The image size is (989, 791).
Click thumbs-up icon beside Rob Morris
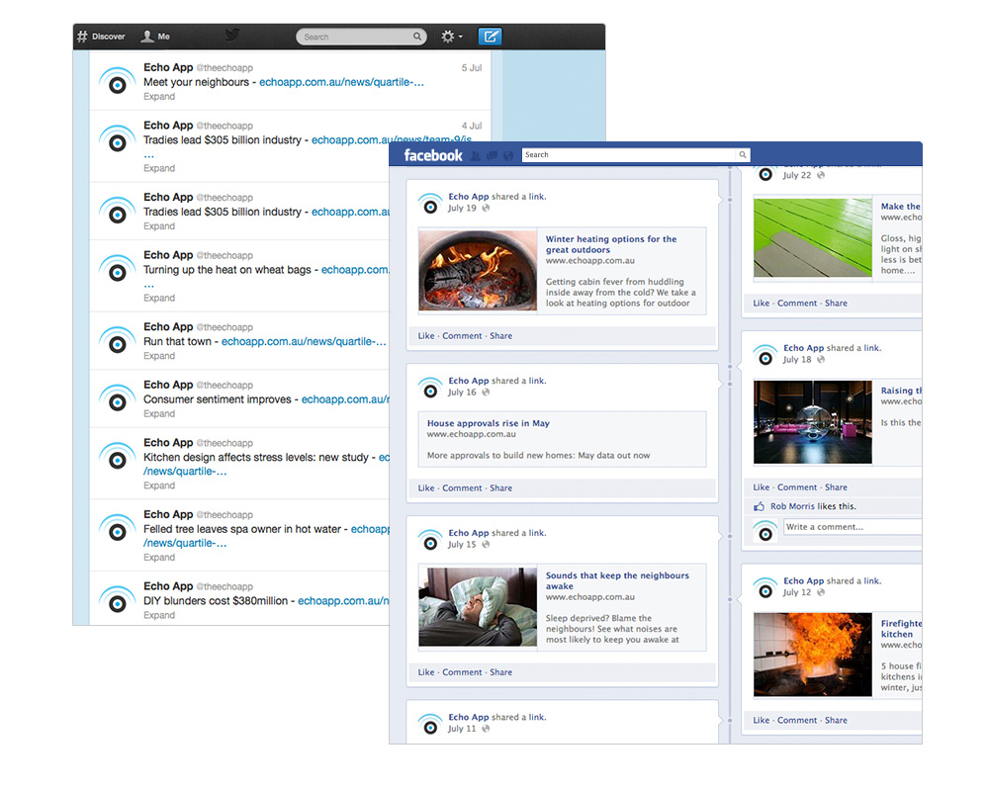click(x=759, y=506)
